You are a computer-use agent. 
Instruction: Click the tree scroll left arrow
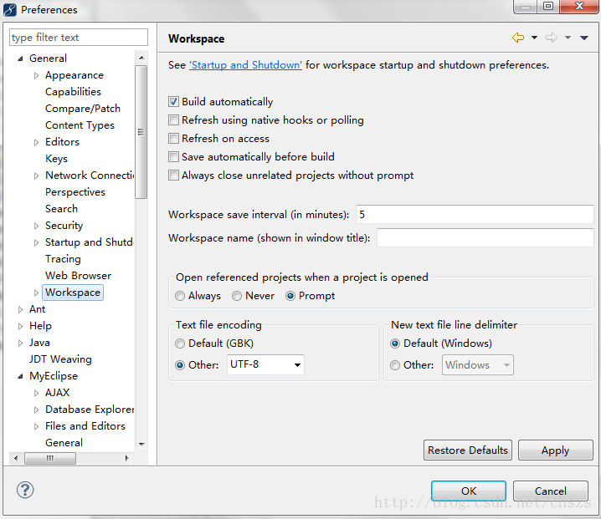16,458
